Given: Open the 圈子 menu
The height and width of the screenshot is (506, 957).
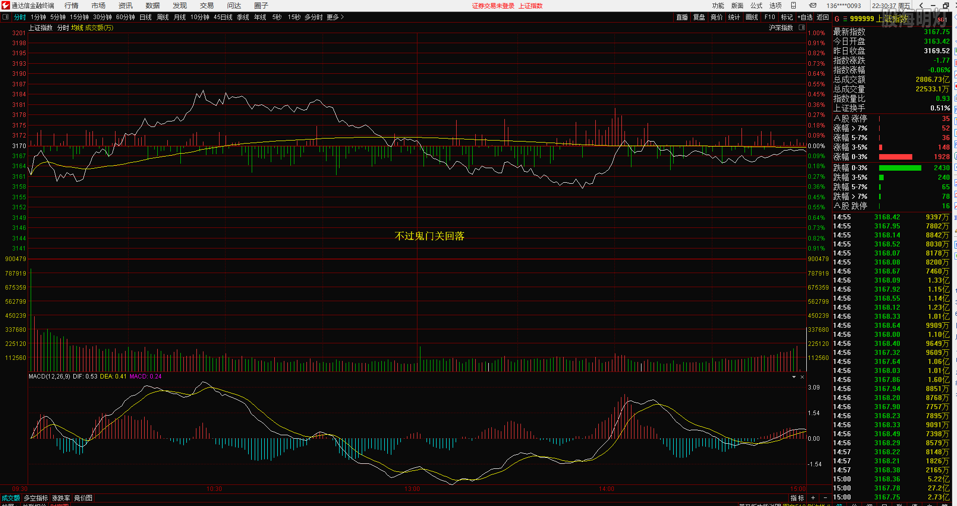Looking at the screenshot, I should click(x=261, y=6).
